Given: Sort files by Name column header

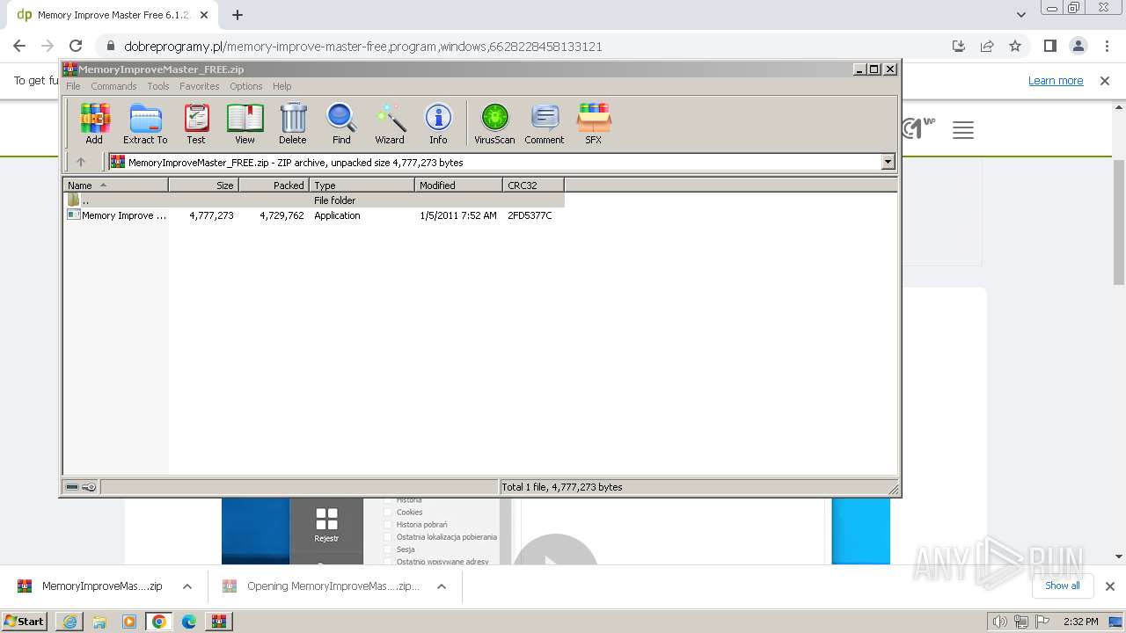Looking at the screenshot, I should (115, 186).
